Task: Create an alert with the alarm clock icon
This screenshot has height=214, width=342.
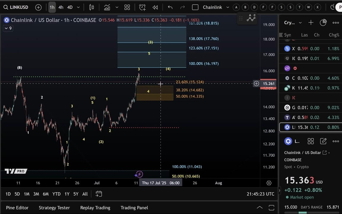Action: click(x=142, y=7)
